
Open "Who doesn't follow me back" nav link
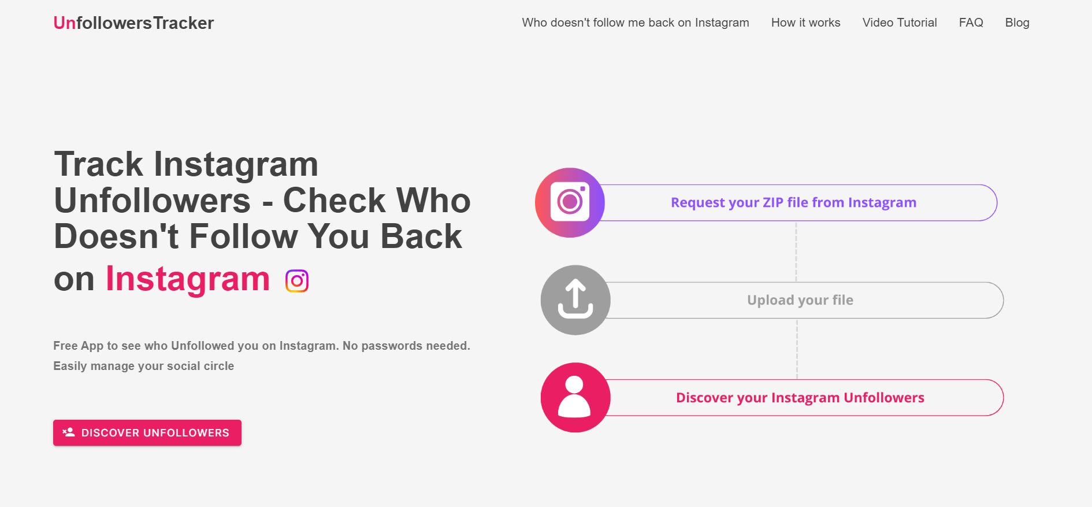pyautogui.click(x=635, y=23)
